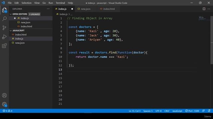The image size is (213, 119).
Task: Click the unsaved dot on index.js tab
Action: [x=72, y=9]
